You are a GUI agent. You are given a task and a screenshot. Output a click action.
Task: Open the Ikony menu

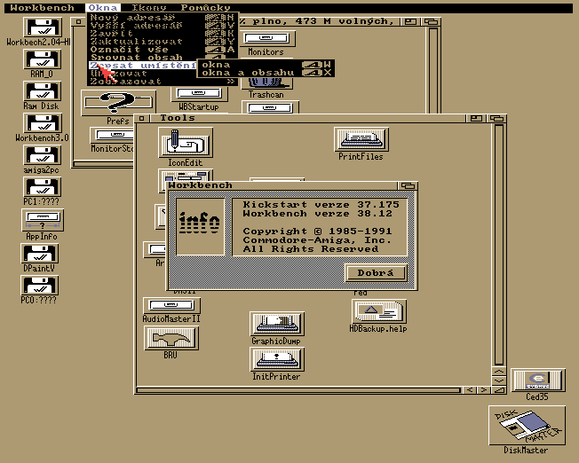click(x=149, y=8)
